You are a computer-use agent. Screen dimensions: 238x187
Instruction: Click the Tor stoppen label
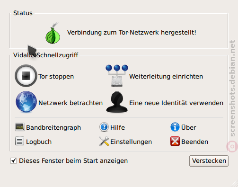(56, 77)
